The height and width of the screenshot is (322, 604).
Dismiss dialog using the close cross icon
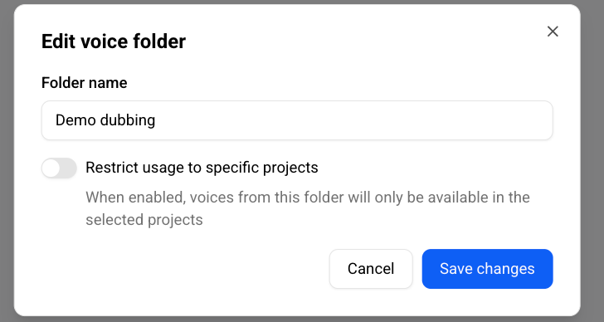tap(553, 32)
